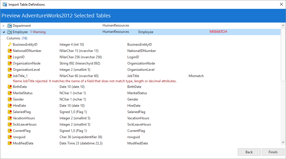Click 'NChar 1 (nchar 1)' in Gender row
The image size is (286, 159).
pyautogui.click(x=73, y=99)
